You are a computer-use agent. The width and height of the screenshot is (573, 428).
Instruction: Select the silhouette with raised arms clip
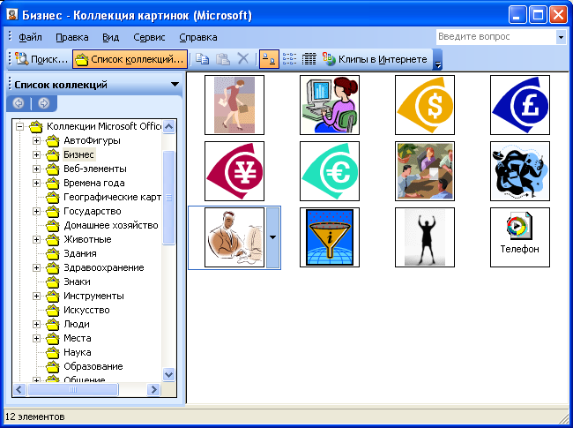(x=425, y=237)
